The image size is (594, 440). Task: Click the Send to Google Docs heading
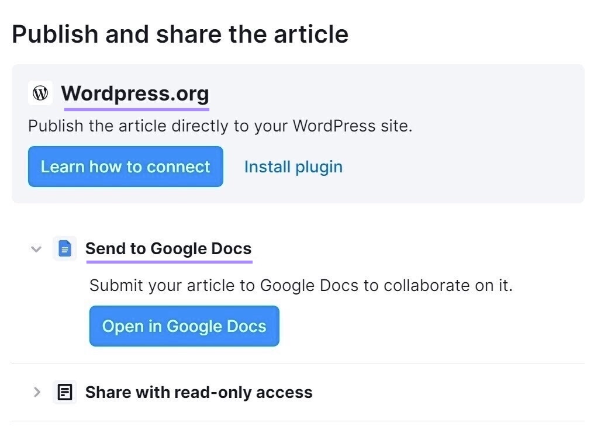(168, 248)
